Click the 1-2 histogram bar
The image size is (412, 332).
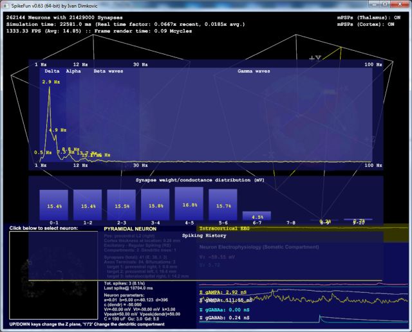coord(88,205)
